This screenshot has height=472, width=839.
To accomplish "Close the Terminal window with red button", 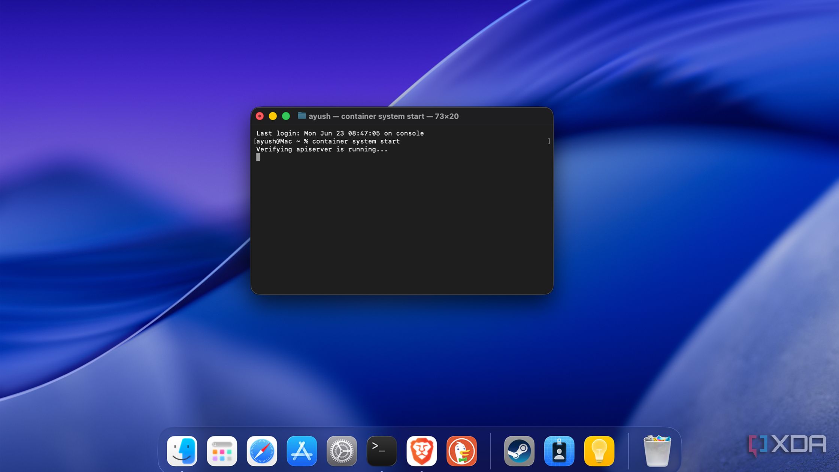I will point(260,116).
